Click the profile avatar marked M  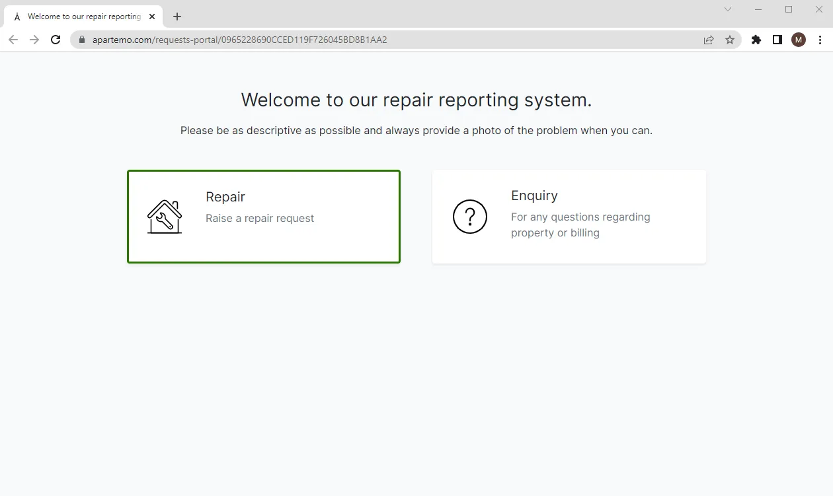[x=799, y=40]
